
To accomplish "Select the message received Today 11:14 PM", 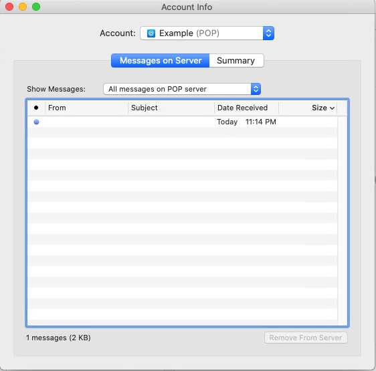I will [182, 122].
